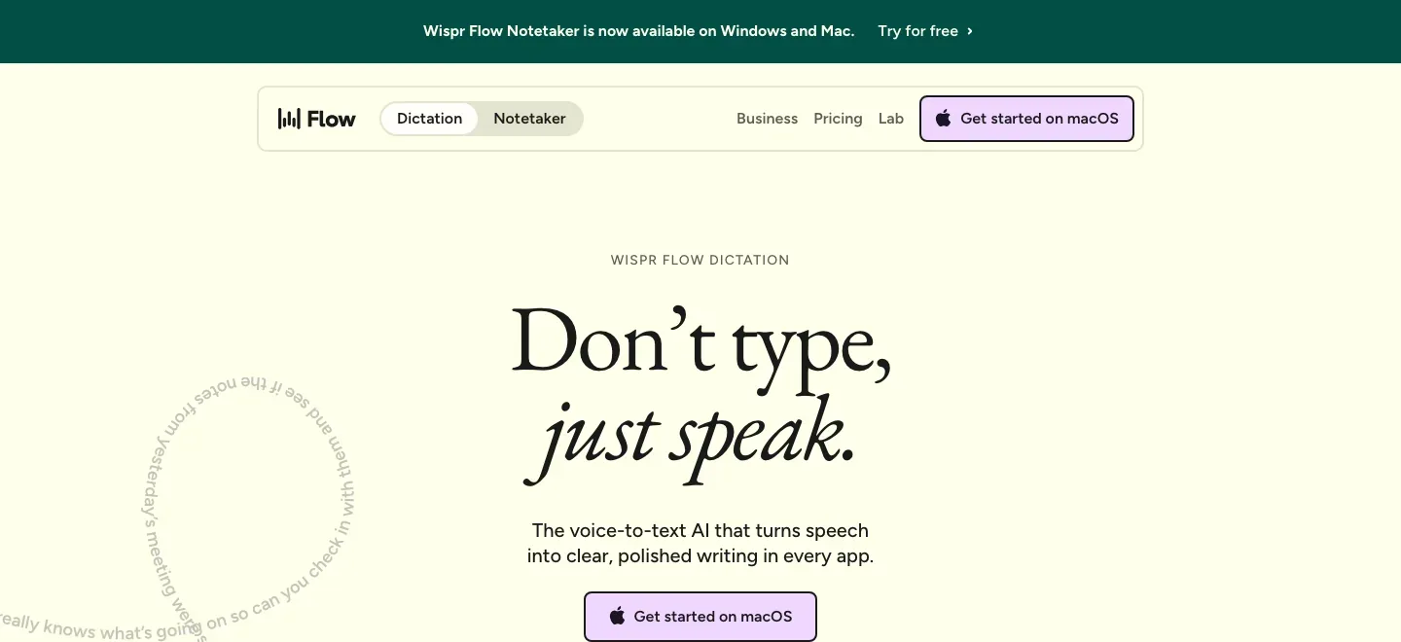
Task: Click hero Get started on macOS button
Action: 700,617
